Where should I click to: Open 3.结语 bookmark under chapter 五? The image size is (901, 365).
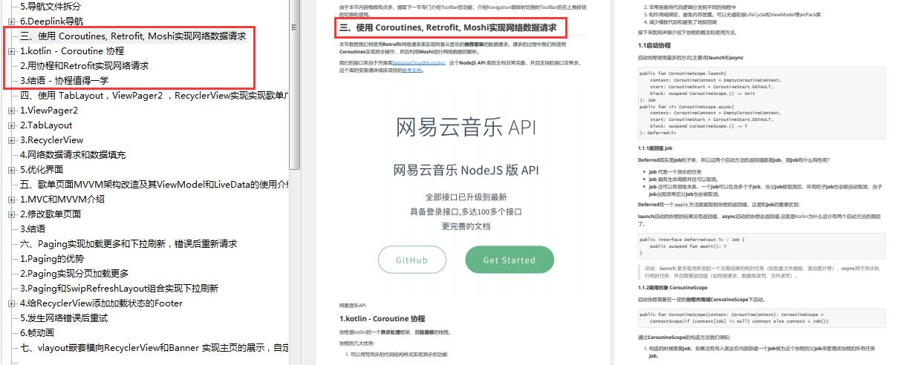(x=33, y=228)
